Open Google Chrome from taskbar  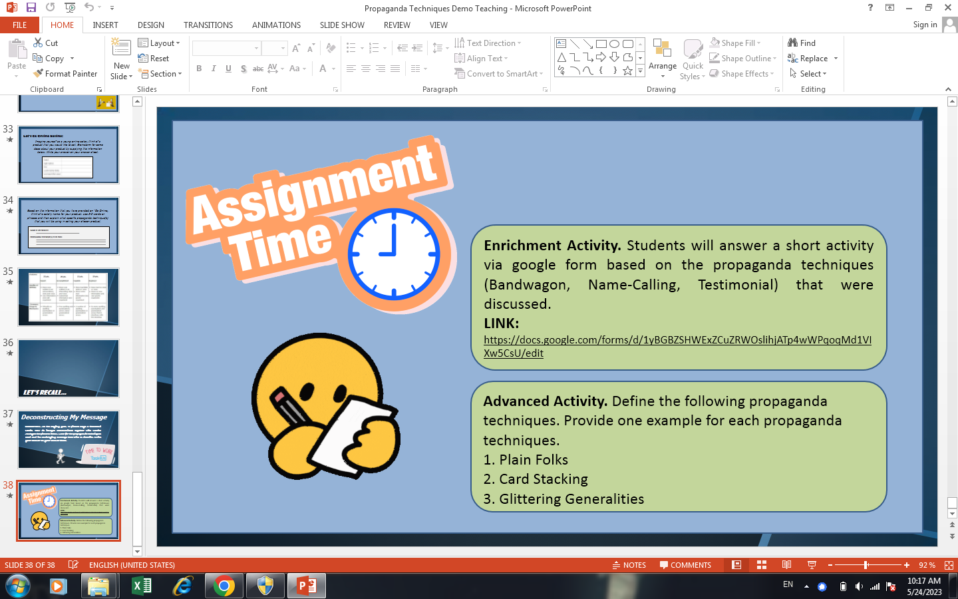[x=224, y=586]
